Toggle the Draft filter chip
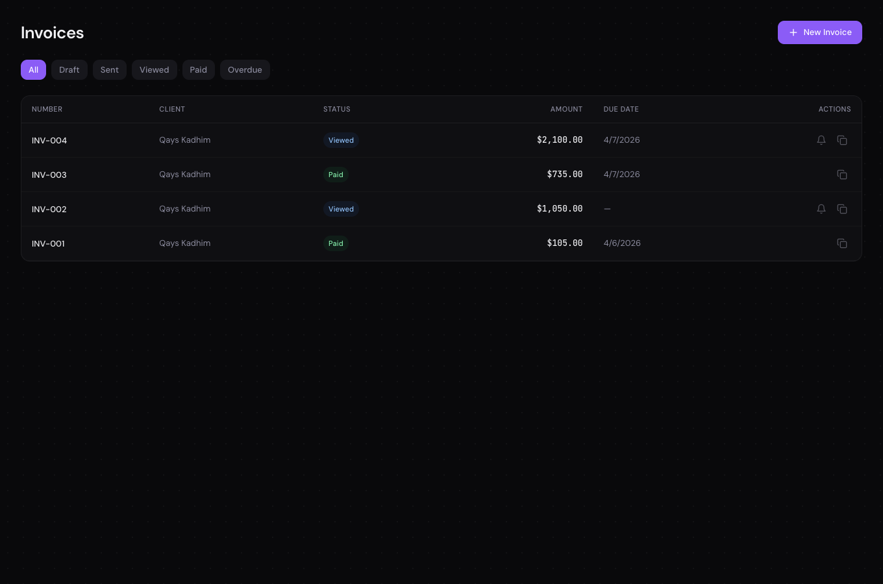Screen dimensions: 883x584 69,69
